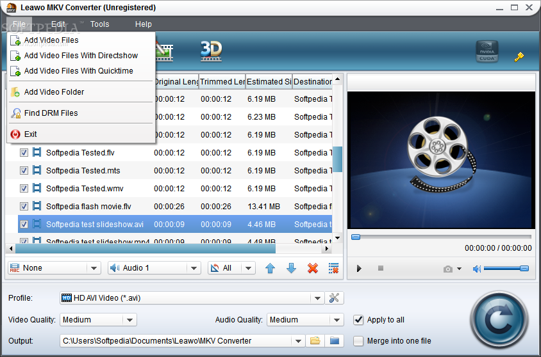
Task: Open the 3D settings toolbar icon
Action: pos(211,51)
